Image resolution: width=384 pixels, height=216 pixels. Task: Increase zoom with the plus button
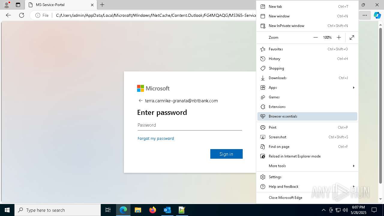(339, 37)
